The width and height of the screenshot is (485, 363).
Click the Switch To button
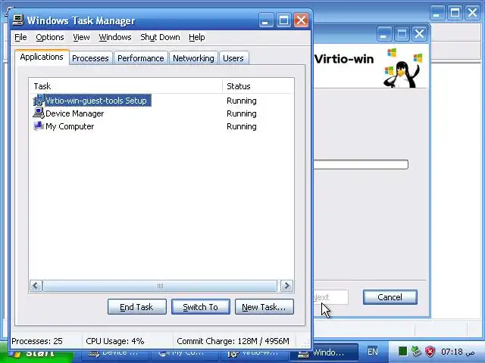pyautogui.click(x=200, y=307)
